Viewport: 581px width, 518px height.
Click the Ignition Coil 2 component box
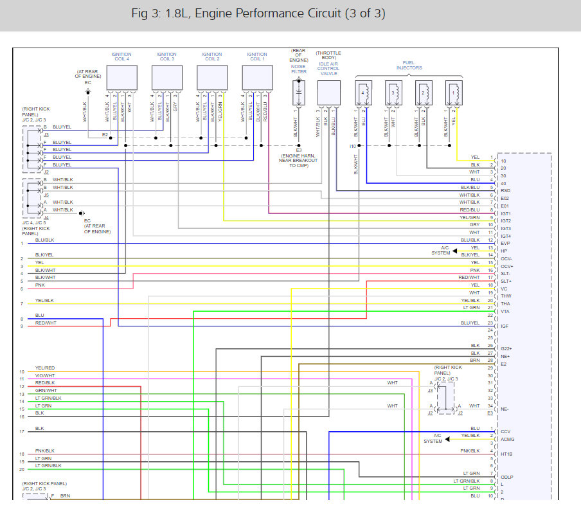(212, 78)
